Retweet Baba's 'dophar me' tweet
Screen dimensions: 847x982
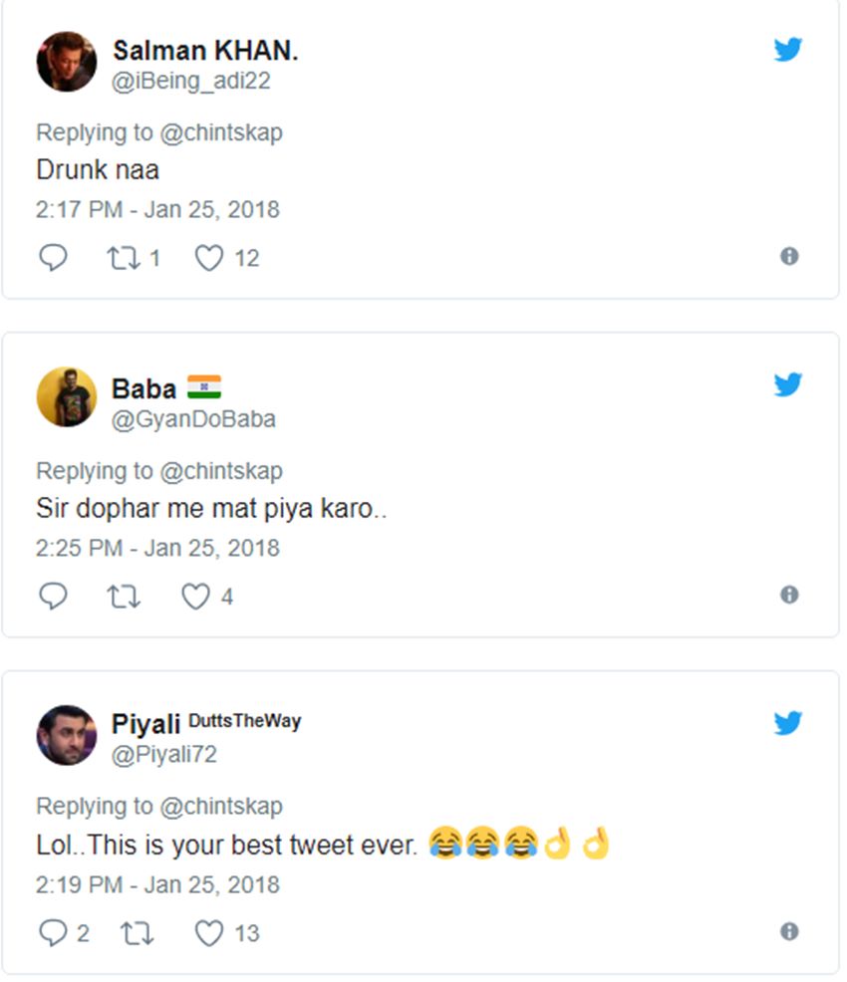[x=123, y=597]
